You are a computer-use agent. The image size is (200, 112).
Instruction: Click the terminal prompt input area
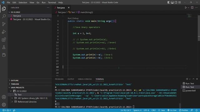coord(133,107)
